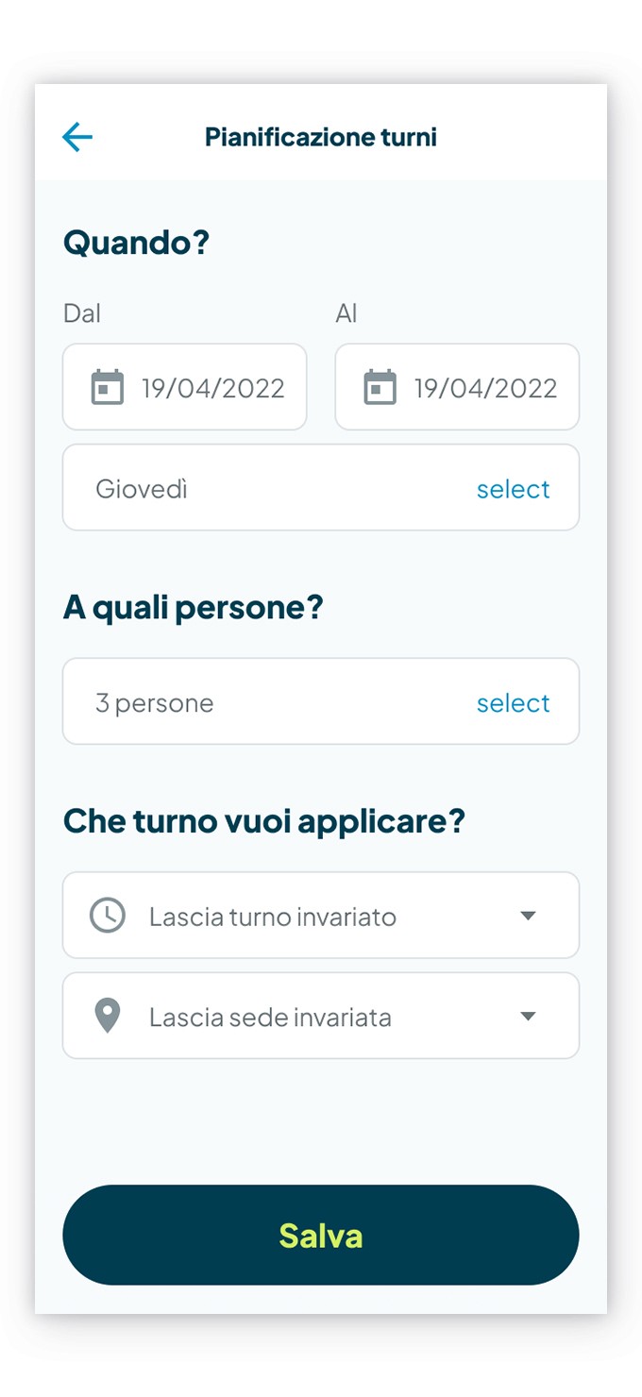Click the Quando section heading
Screen dimensions: 642x1397
pyautogui.click(x=136, y=243)
